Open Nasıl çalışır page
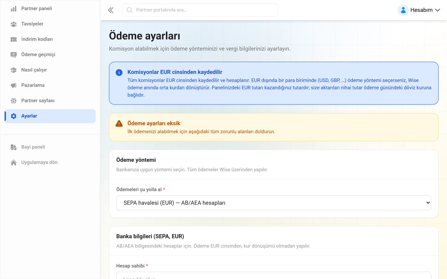This screenshot has width=447, height=279. pyautogui.click(x=50, y=70)
